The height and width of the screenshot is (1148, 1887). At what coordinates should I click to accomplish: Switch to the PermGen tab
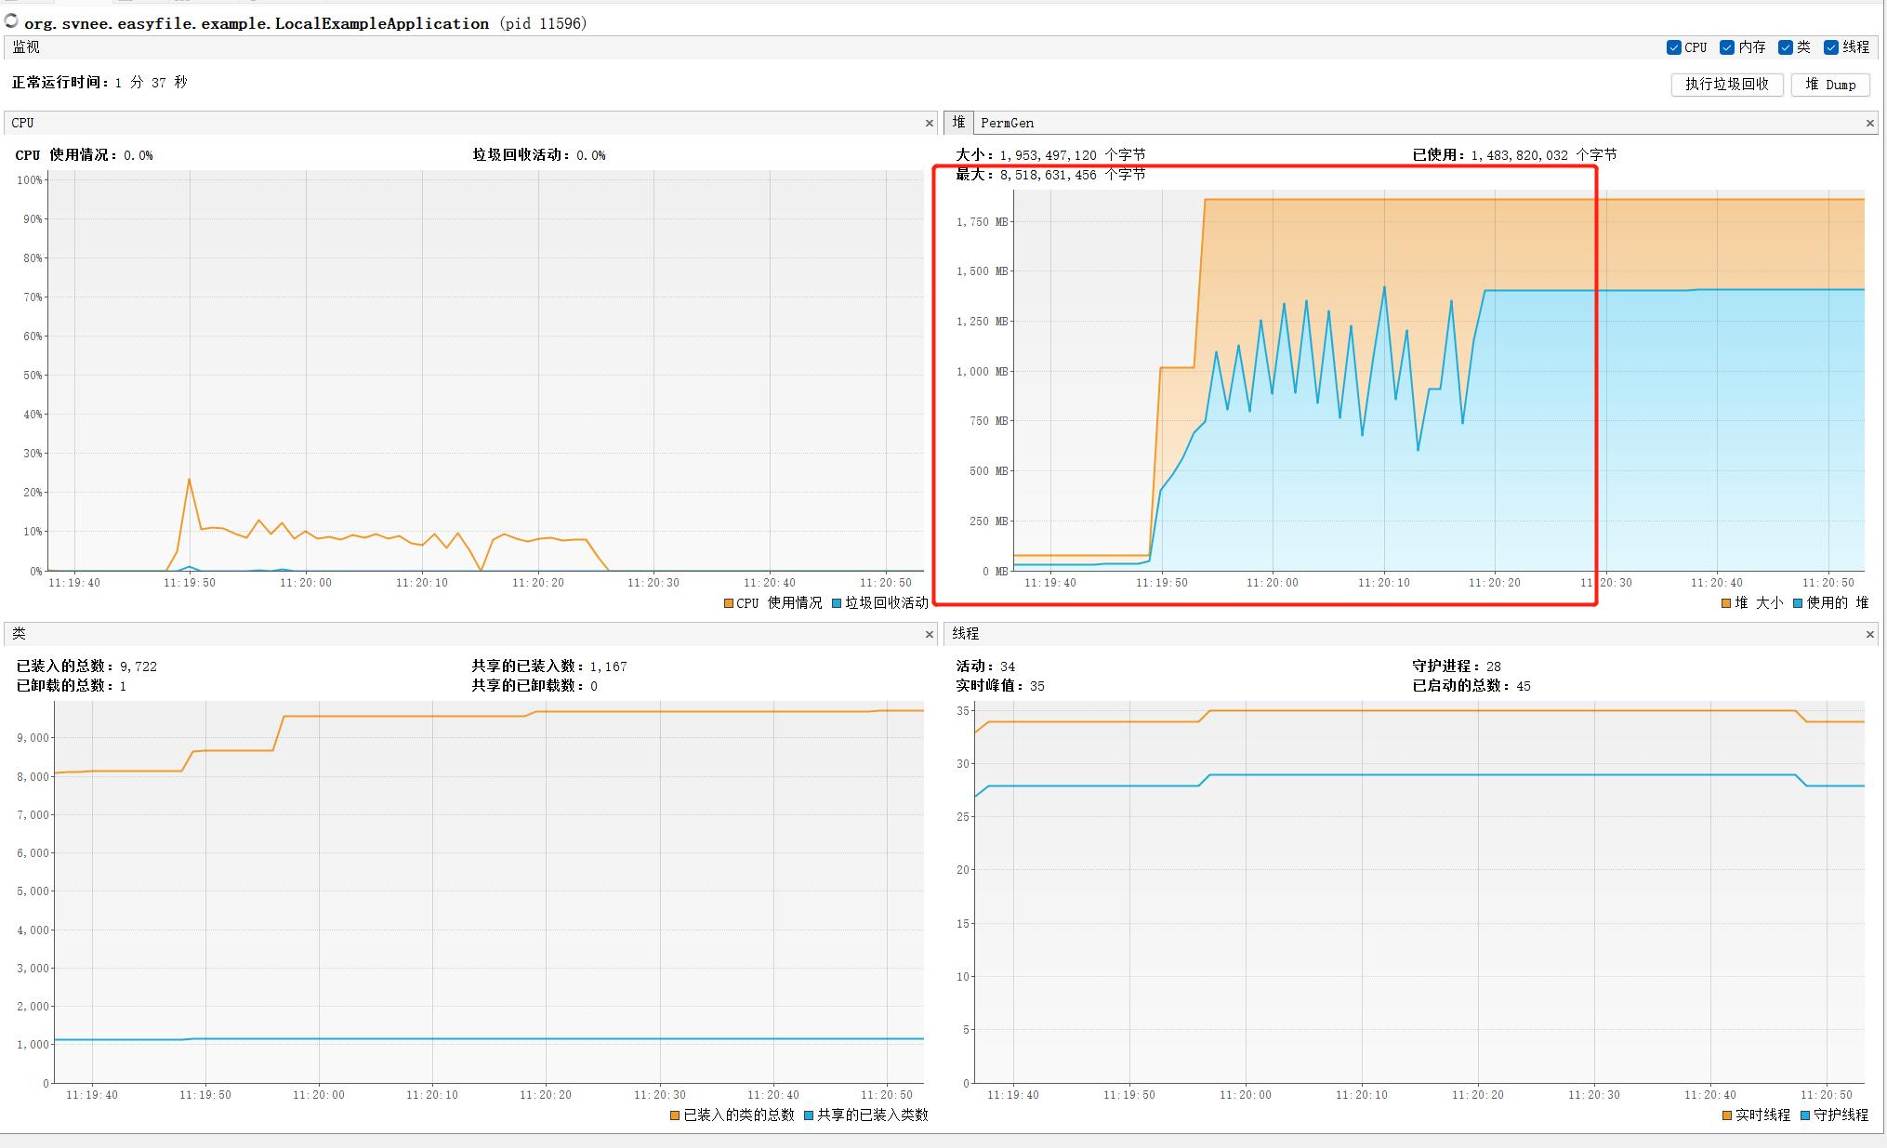point(1008,122)
